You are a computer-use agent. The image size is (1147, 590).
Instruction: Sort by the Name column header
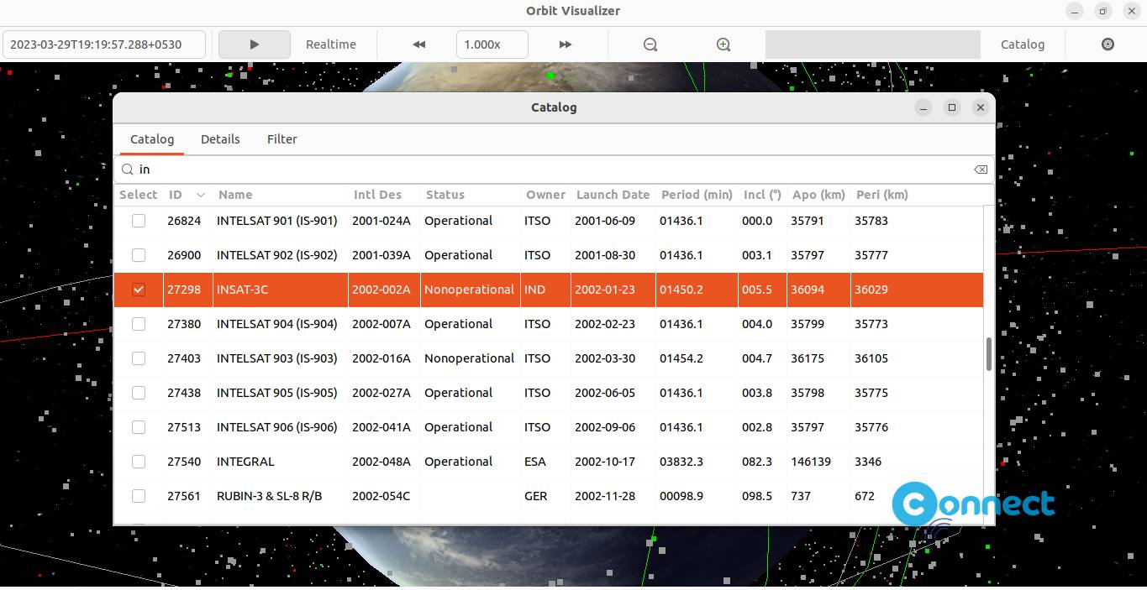pos(281,195)
